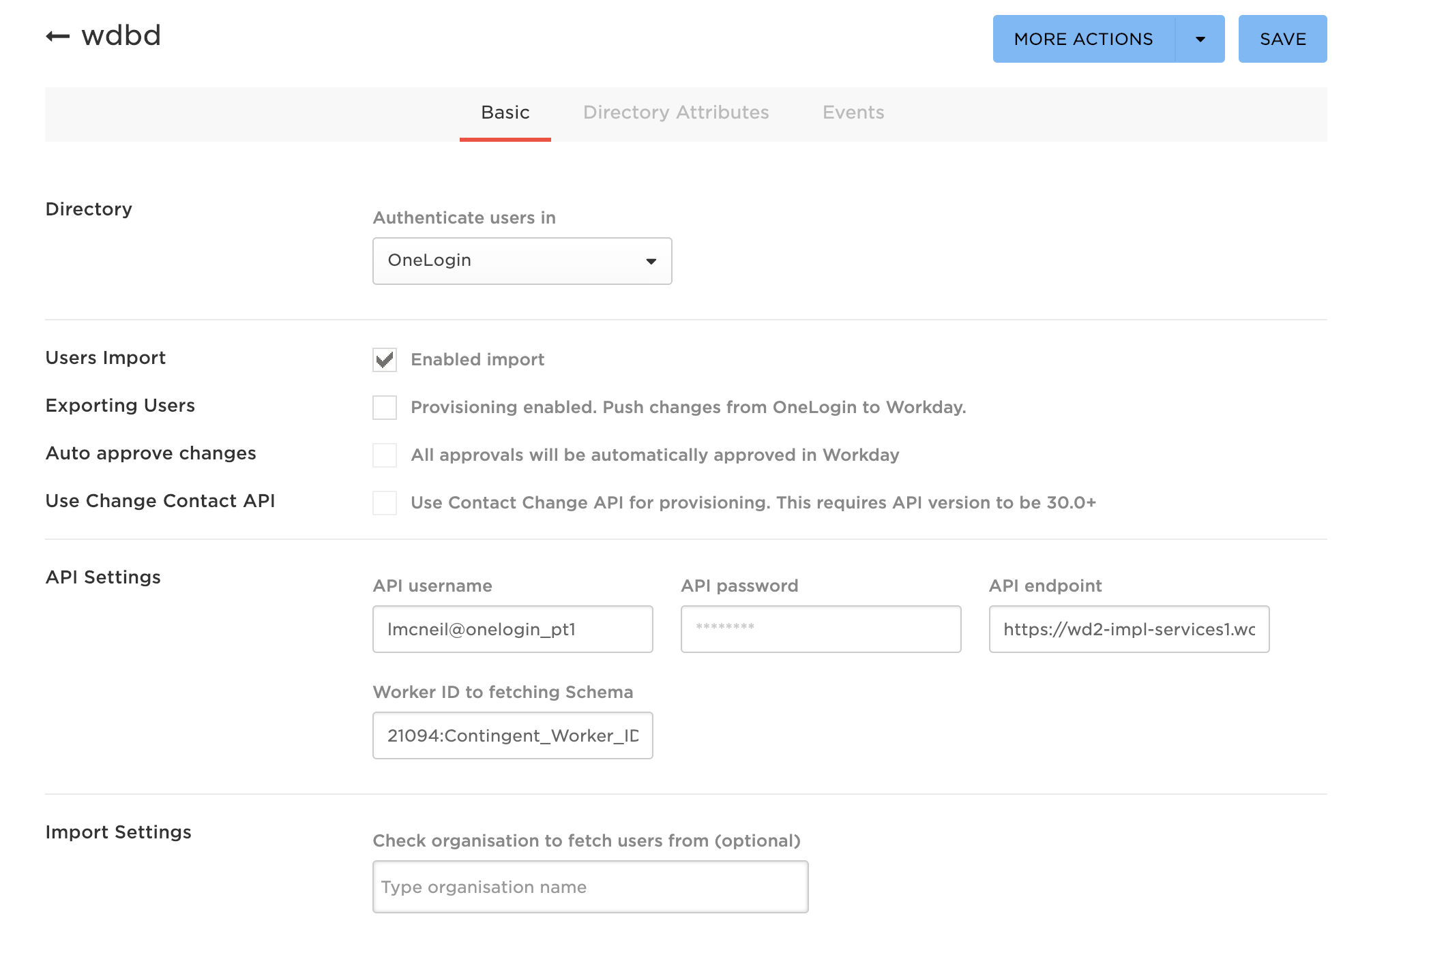Select the API password field
Screen dimensions: 1431x957
(x=821, y=629)
